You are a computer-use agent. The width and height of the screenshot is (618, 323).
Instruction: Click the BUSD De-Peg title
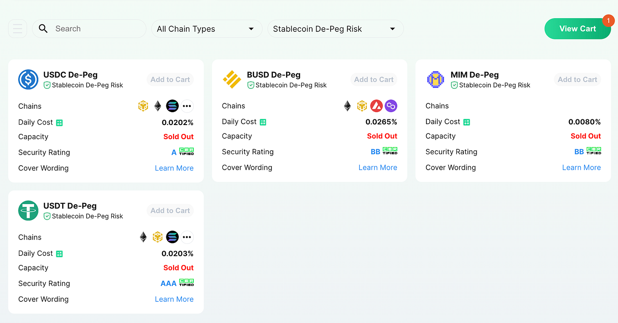(x=274, y=75)
